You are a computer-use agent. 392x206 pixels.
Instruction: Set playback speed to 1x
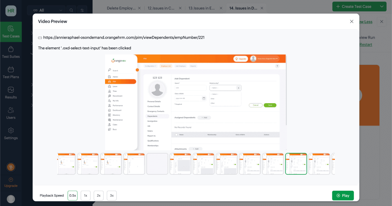85,195
